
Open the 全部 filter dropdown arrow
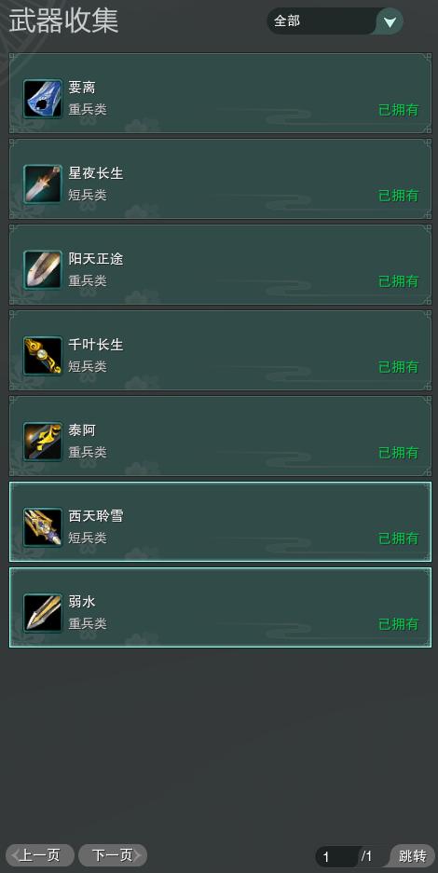[x=390, y=21]
